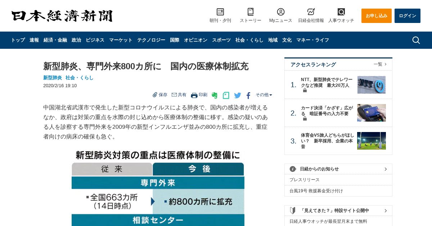Open 地域 navigation item
The width and height of the screenshot is (432, 226).
click(273, 40)
